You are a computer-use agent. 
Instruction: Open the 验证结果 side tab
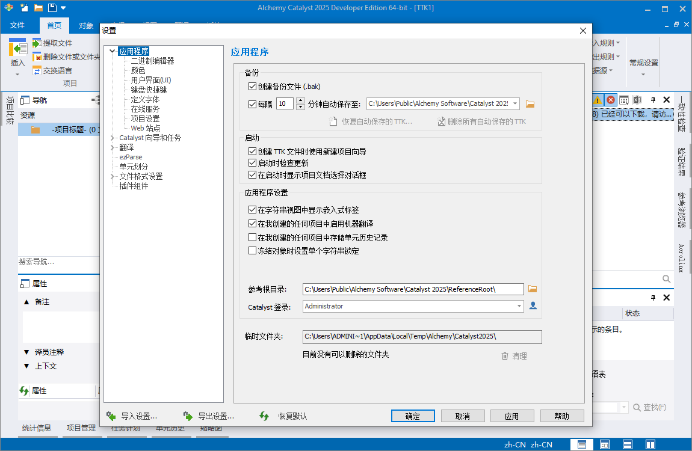(682, 162)
